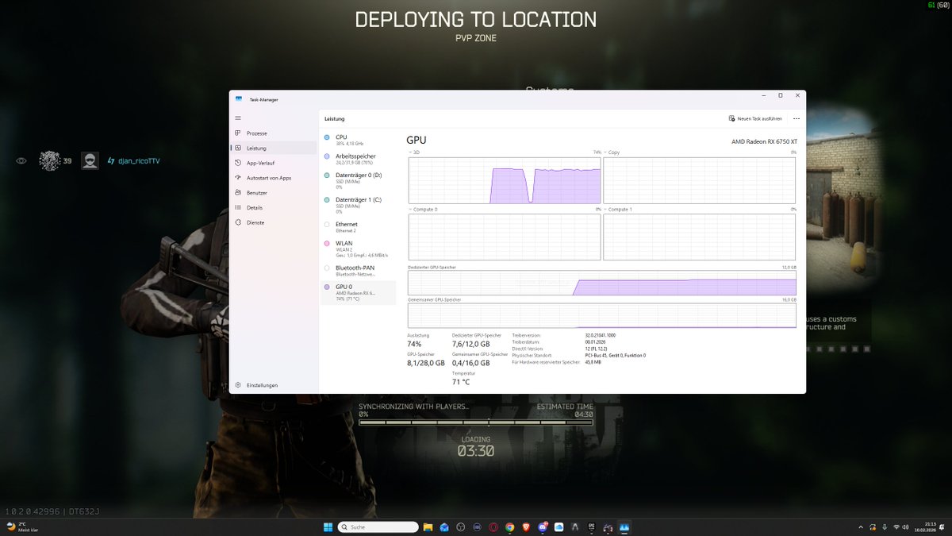Switch to the Details tab
The width and height of the screenshot is (952, 536).
click(x=273, y=207)
